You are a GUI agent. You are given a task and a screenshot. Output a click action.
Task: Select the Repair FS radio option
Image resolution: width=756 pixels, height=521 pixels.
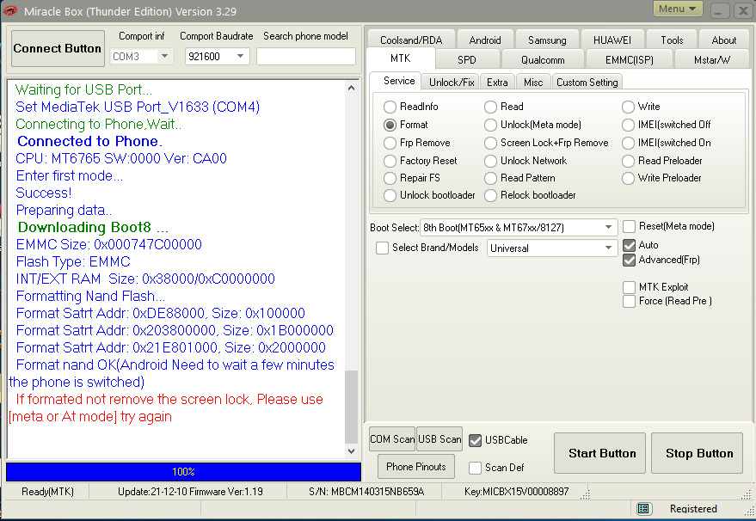(x=390, y=178)
